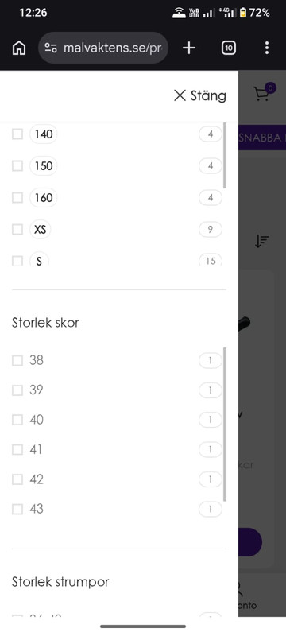Close the filter panel with Stäng

click(200, 95)
